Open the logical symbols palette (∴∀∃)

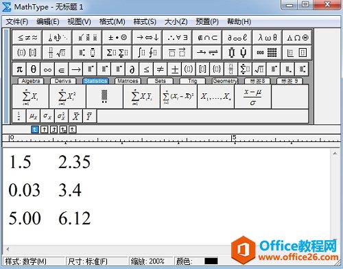tap(178, 37)
